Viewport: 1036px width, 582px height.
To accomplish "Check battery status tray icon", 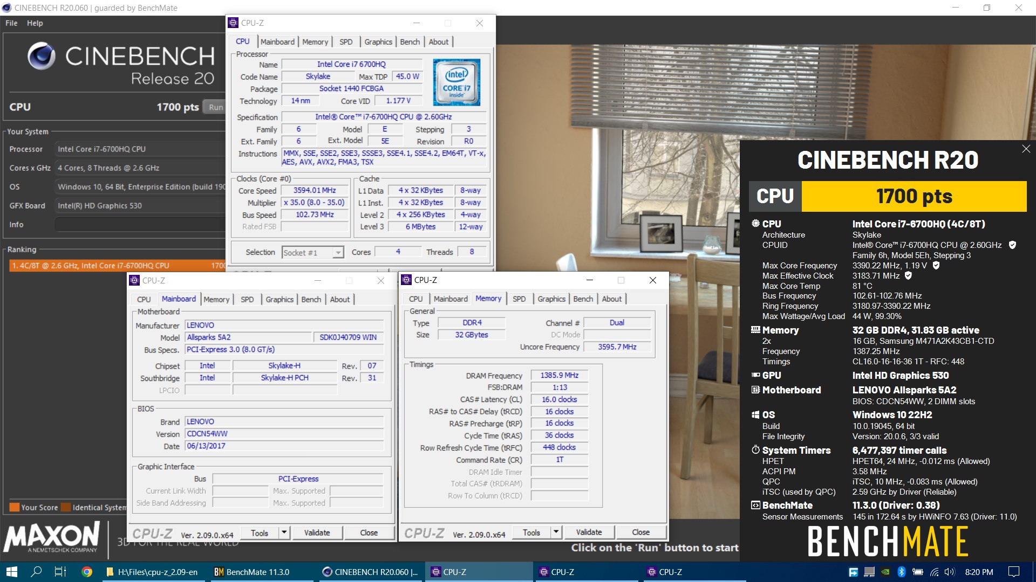I will (917, 572).
